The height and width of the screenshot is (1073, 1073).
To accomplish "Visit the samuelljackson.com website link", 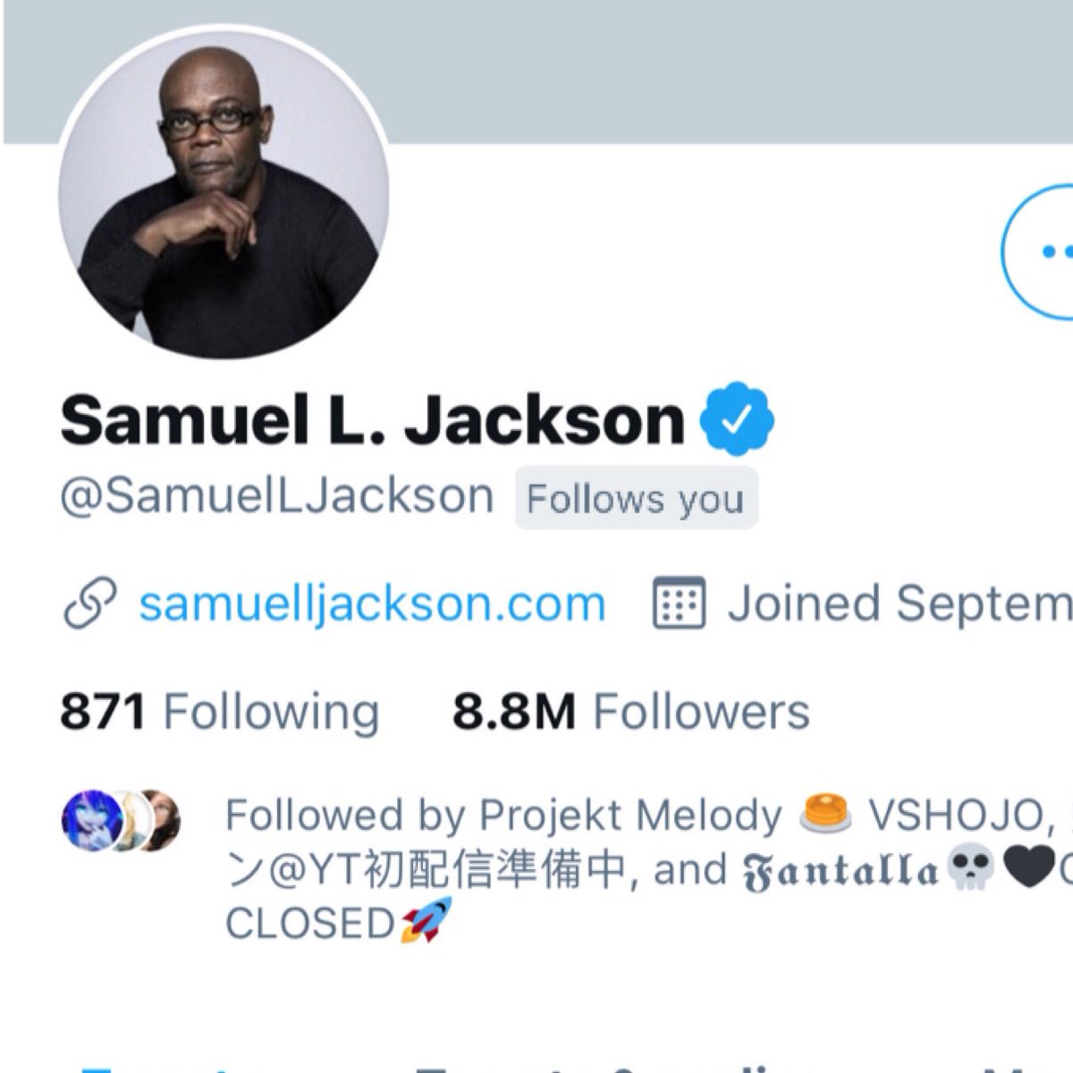I will click(x=373, y=604).
